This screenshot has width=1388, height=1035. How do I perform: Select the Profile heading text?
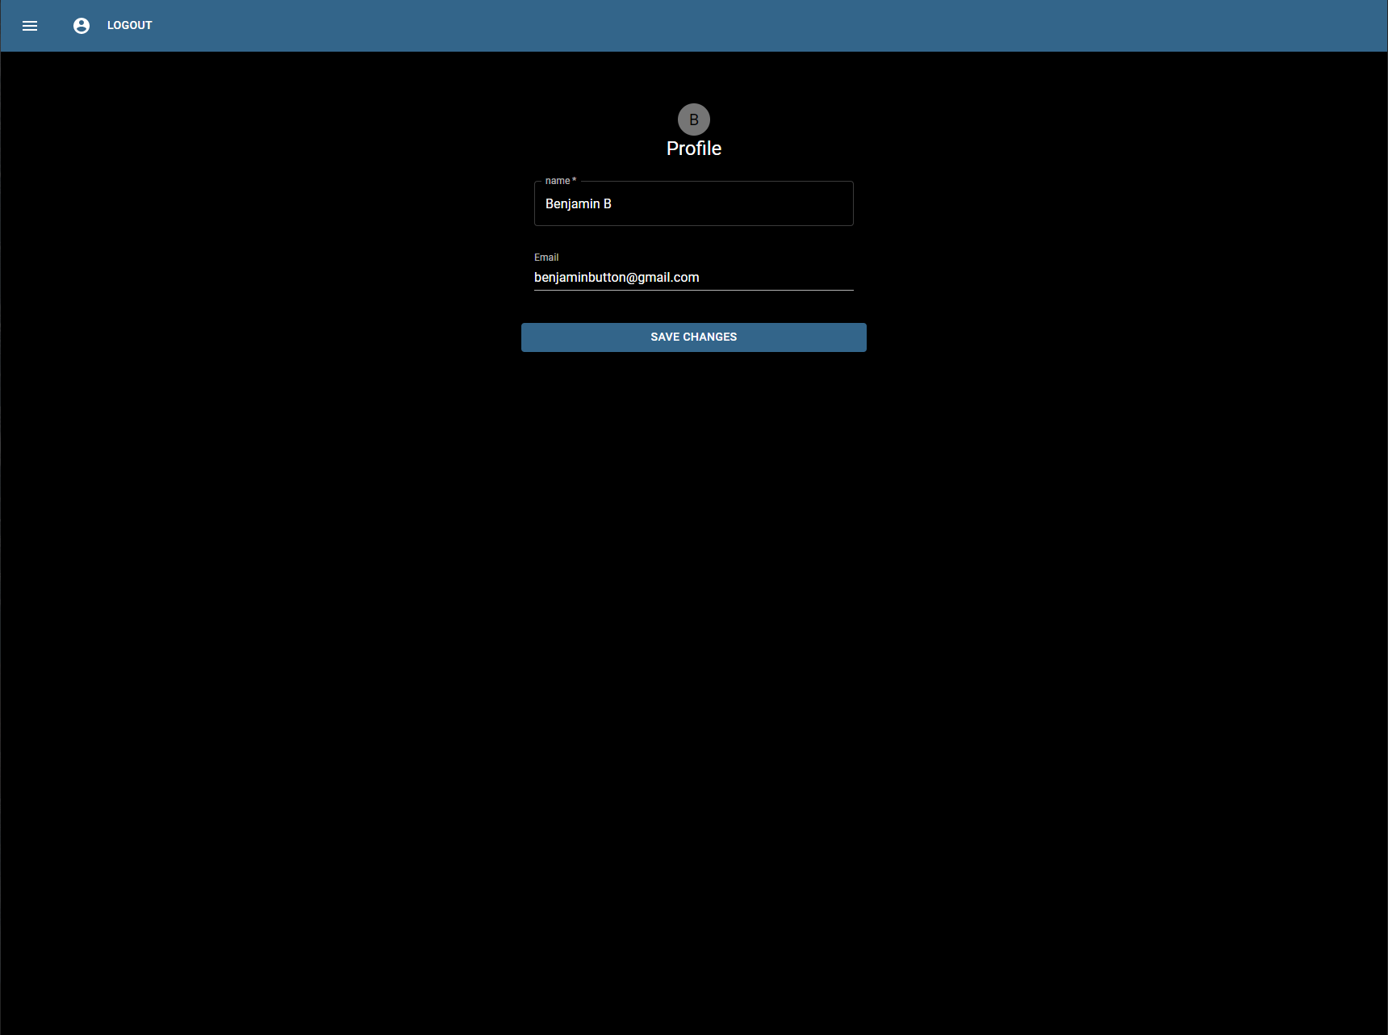click(x=693, y=149)
